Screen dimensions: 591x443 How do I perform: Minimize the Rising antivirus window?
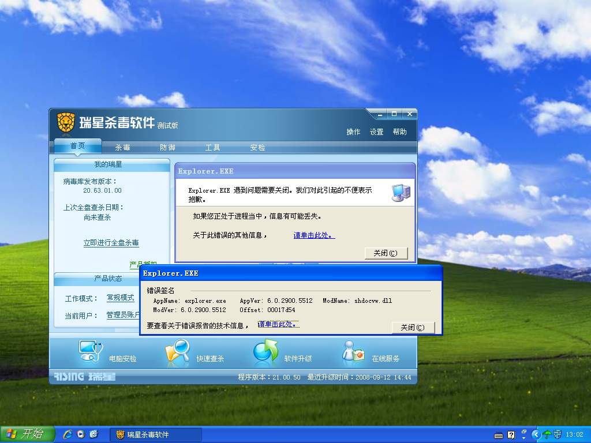[380, 114]
